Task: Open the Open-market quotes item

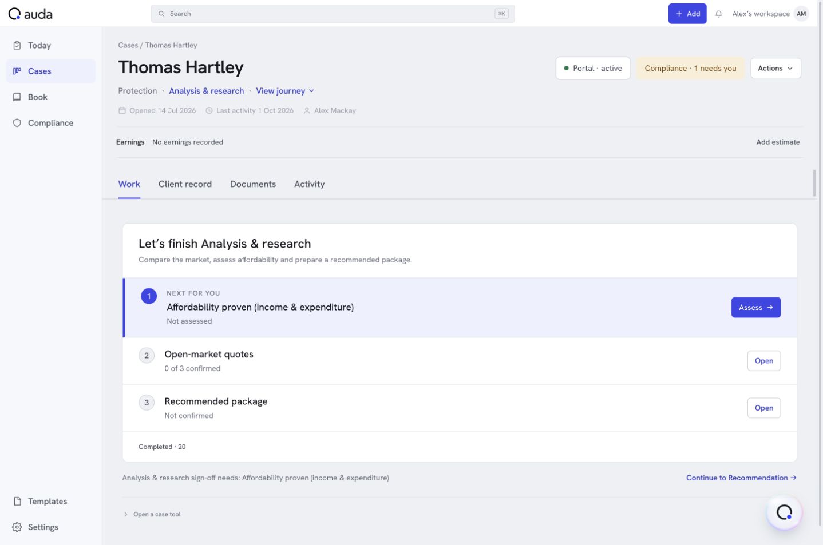Action: (763, 361)
